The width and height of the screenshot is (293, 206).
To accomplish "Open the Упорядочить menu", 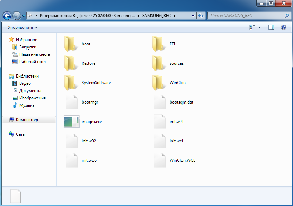I will coord(23,27).
